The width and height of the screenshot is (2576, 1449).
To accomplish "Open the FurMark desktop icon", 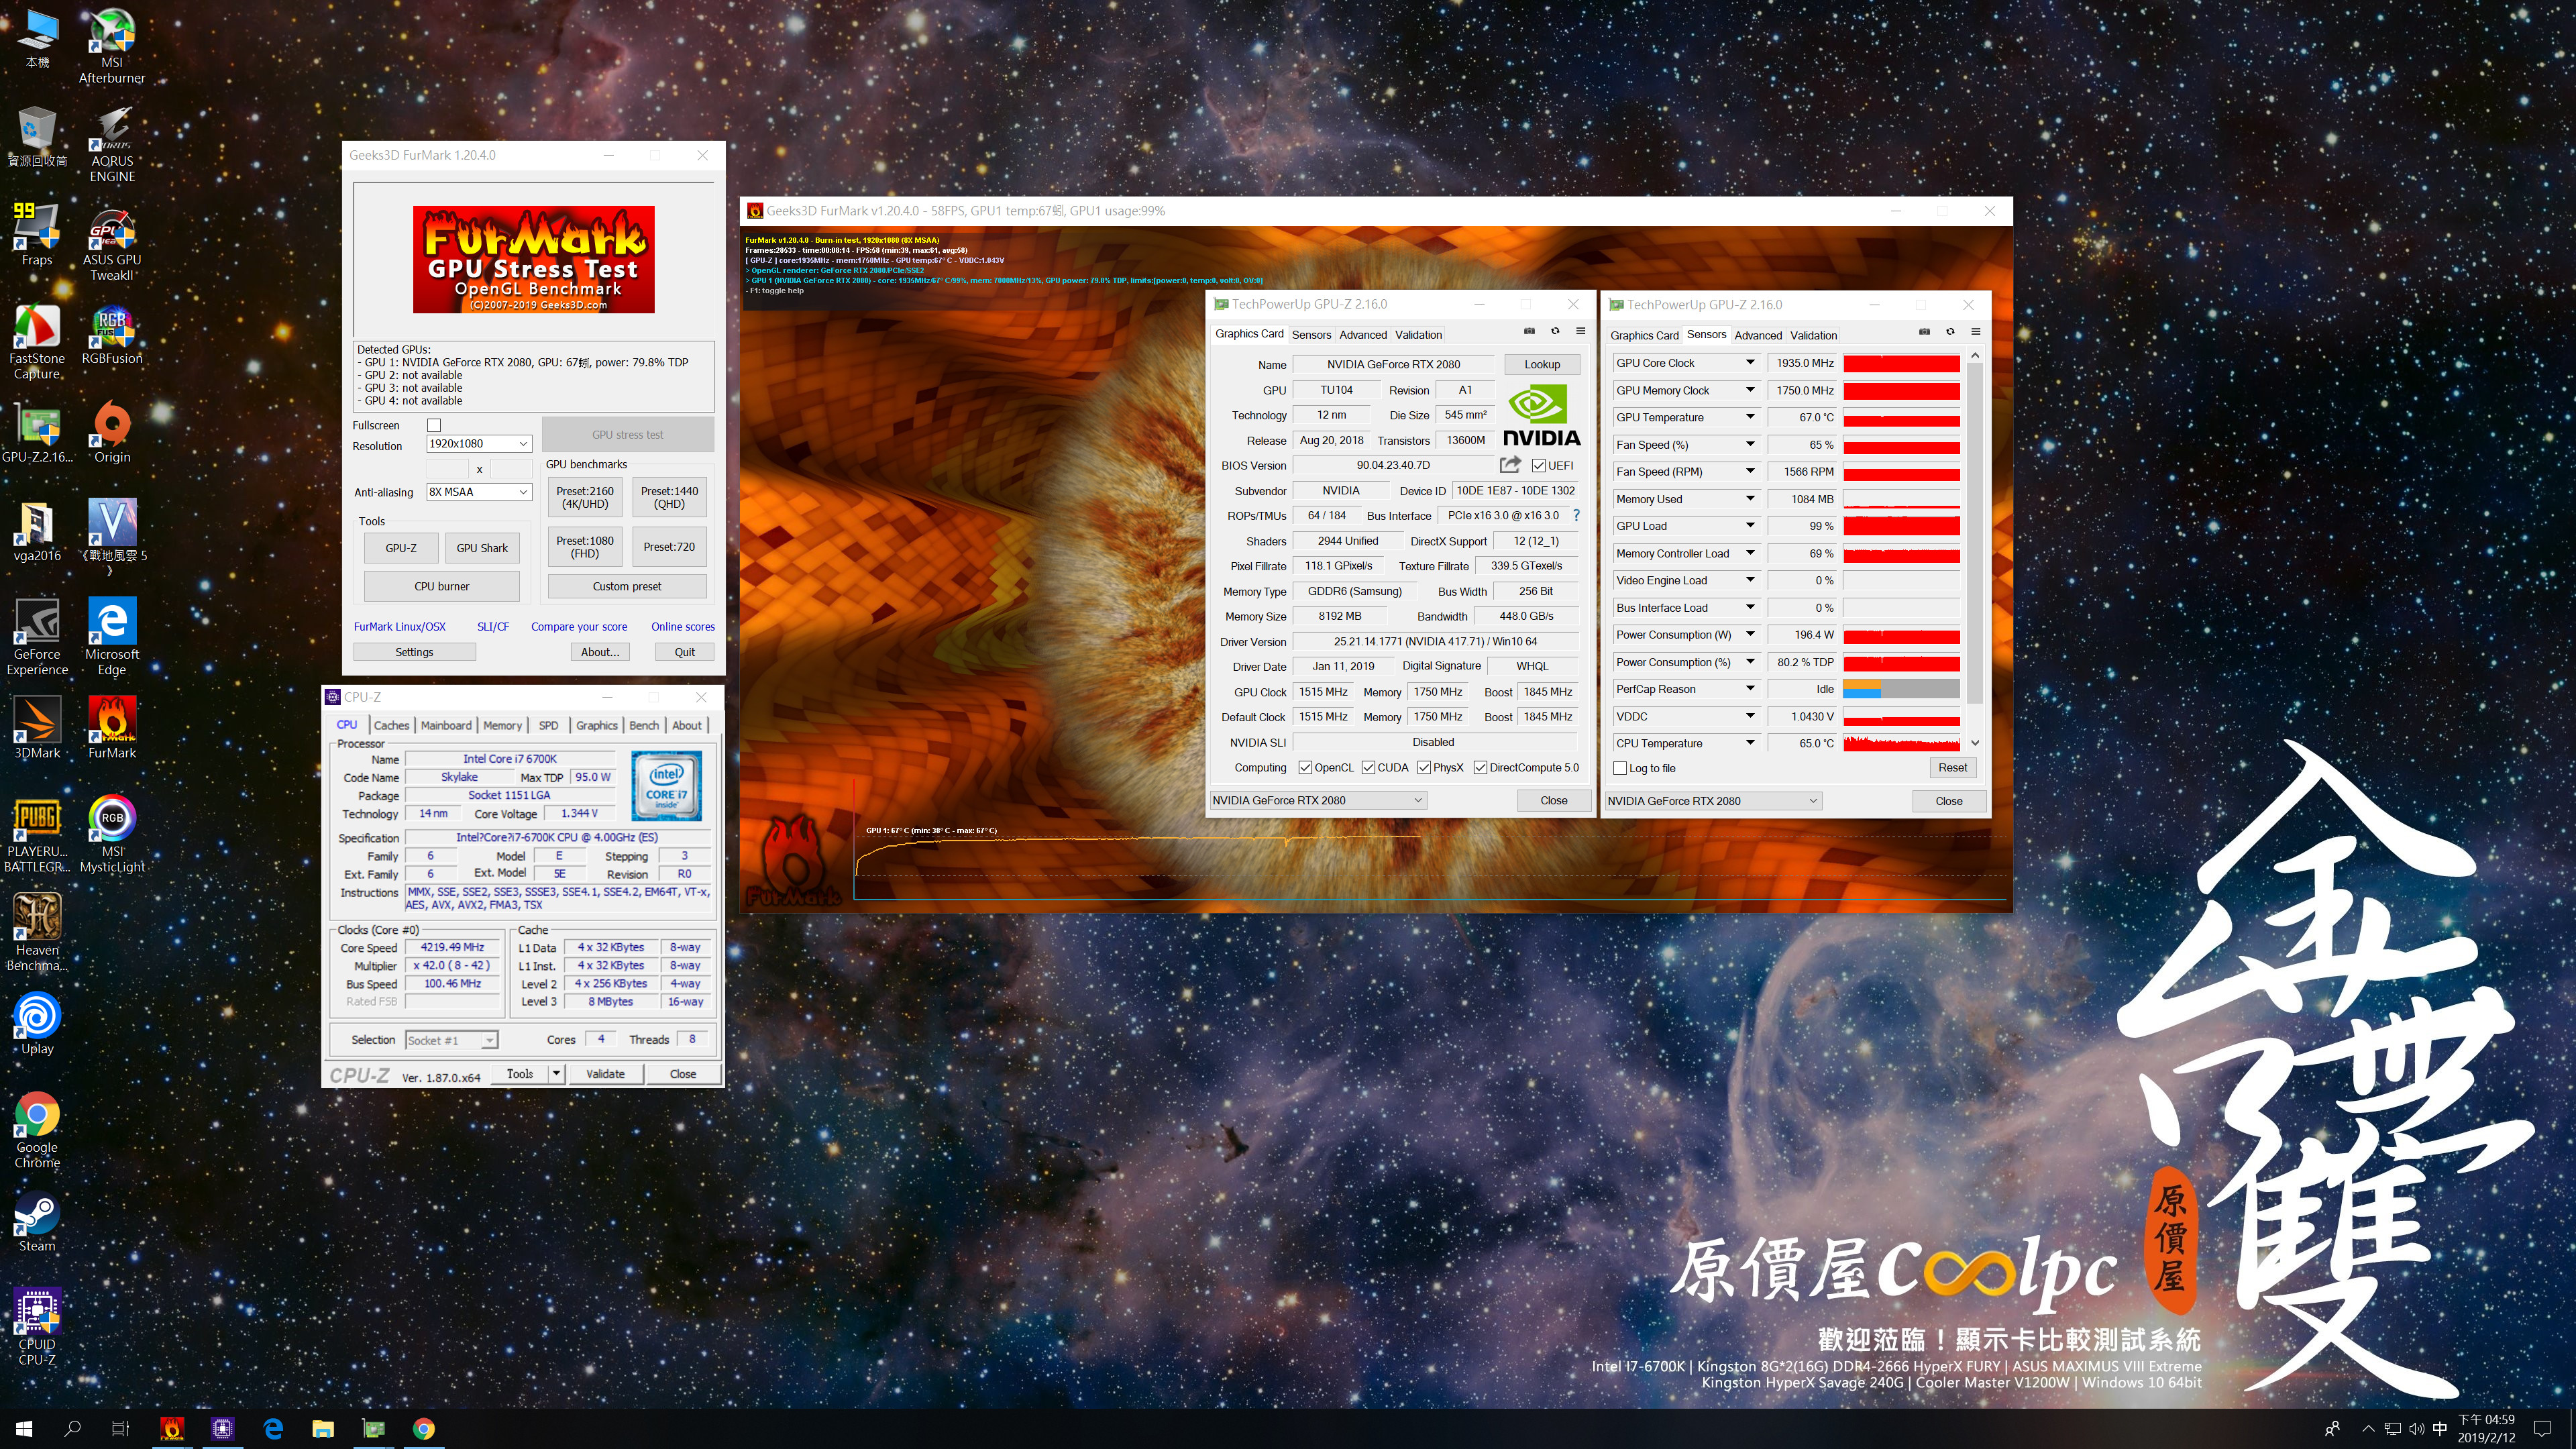I will pos(112,728).
